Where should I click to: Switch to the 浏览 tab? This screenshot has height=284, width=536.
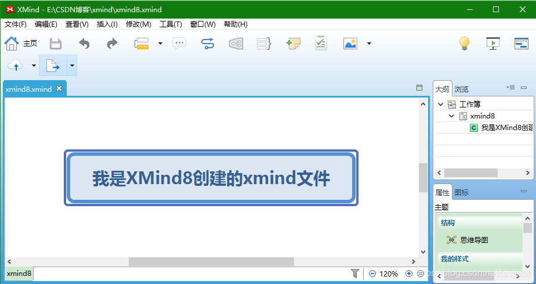461,89
